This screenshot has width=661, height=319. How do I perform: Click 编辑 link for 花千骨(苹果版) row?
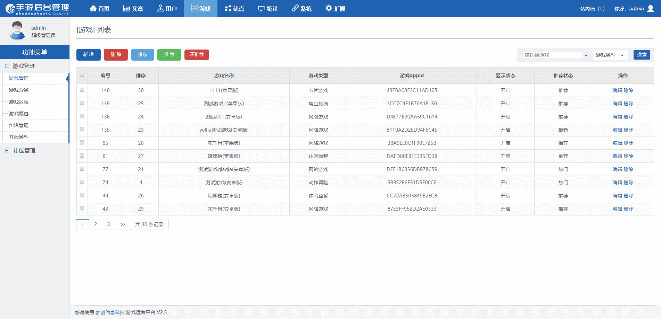click(x=617, y=143)
